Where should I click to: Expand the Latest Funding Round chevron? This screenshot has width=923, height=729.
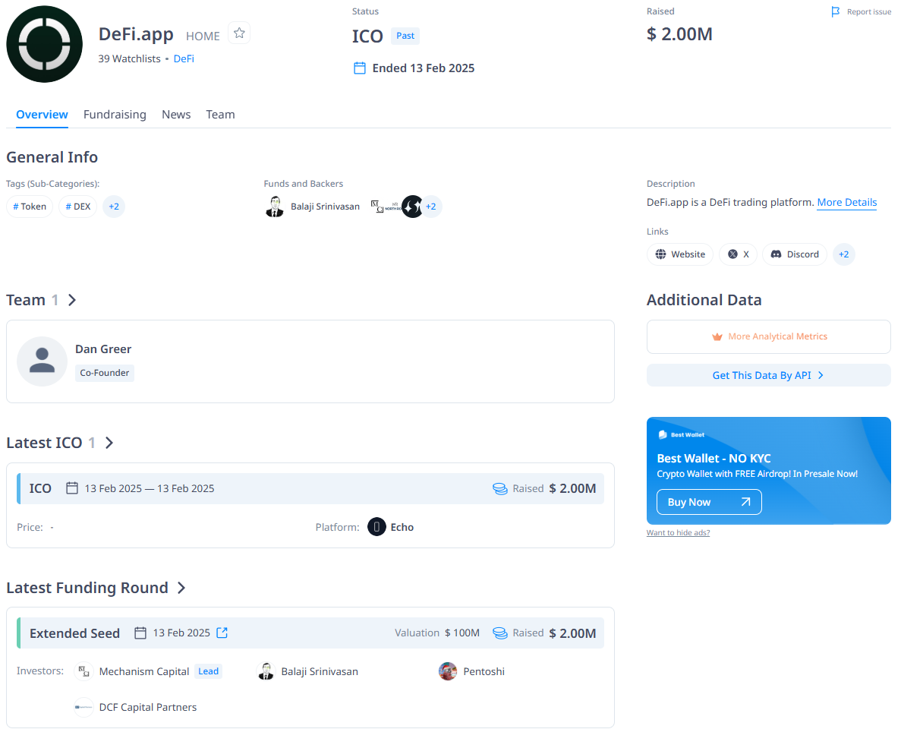tap(181, 588)
